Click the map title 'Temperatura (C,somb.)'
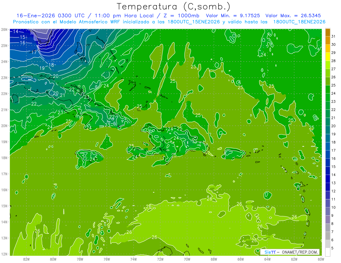 174,7
